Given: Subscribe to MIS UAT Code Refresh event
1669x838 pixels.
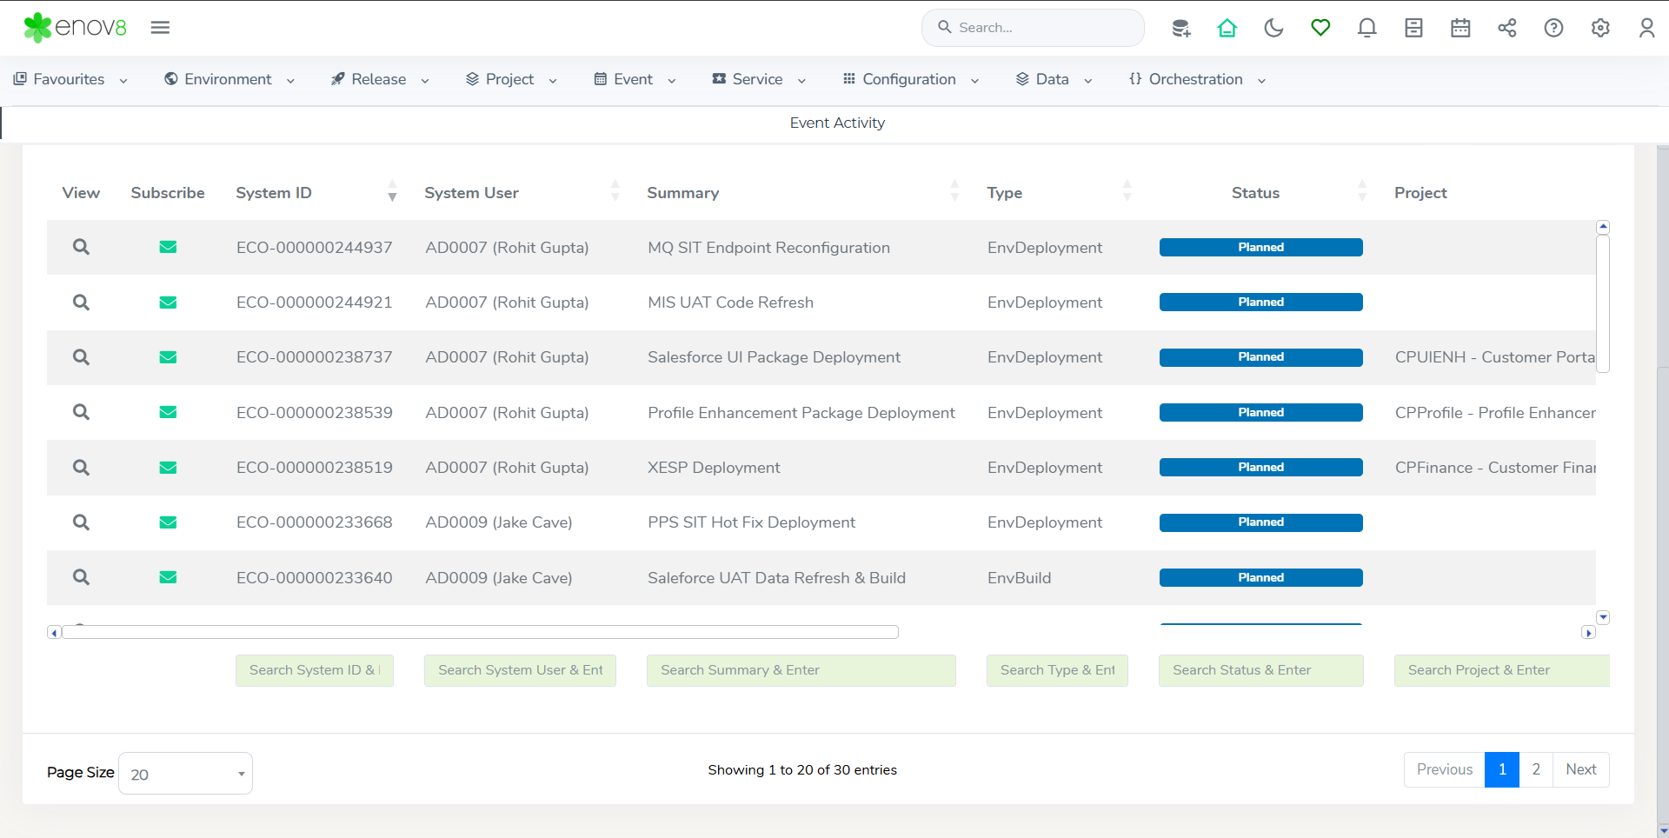Looking at the screenshot, I should pos(168,303).
